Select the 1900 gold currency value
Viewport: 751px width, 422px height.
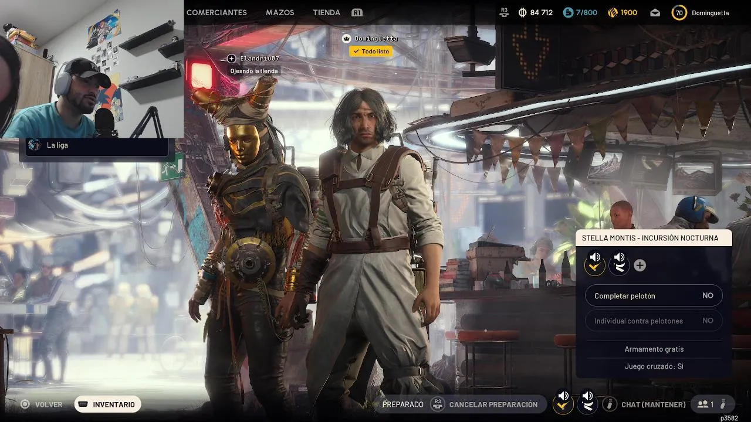(628, 12)
